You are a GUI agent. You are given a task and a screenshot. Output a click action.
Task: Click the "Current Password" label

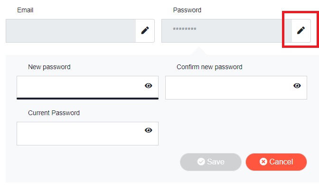point(54,113)
